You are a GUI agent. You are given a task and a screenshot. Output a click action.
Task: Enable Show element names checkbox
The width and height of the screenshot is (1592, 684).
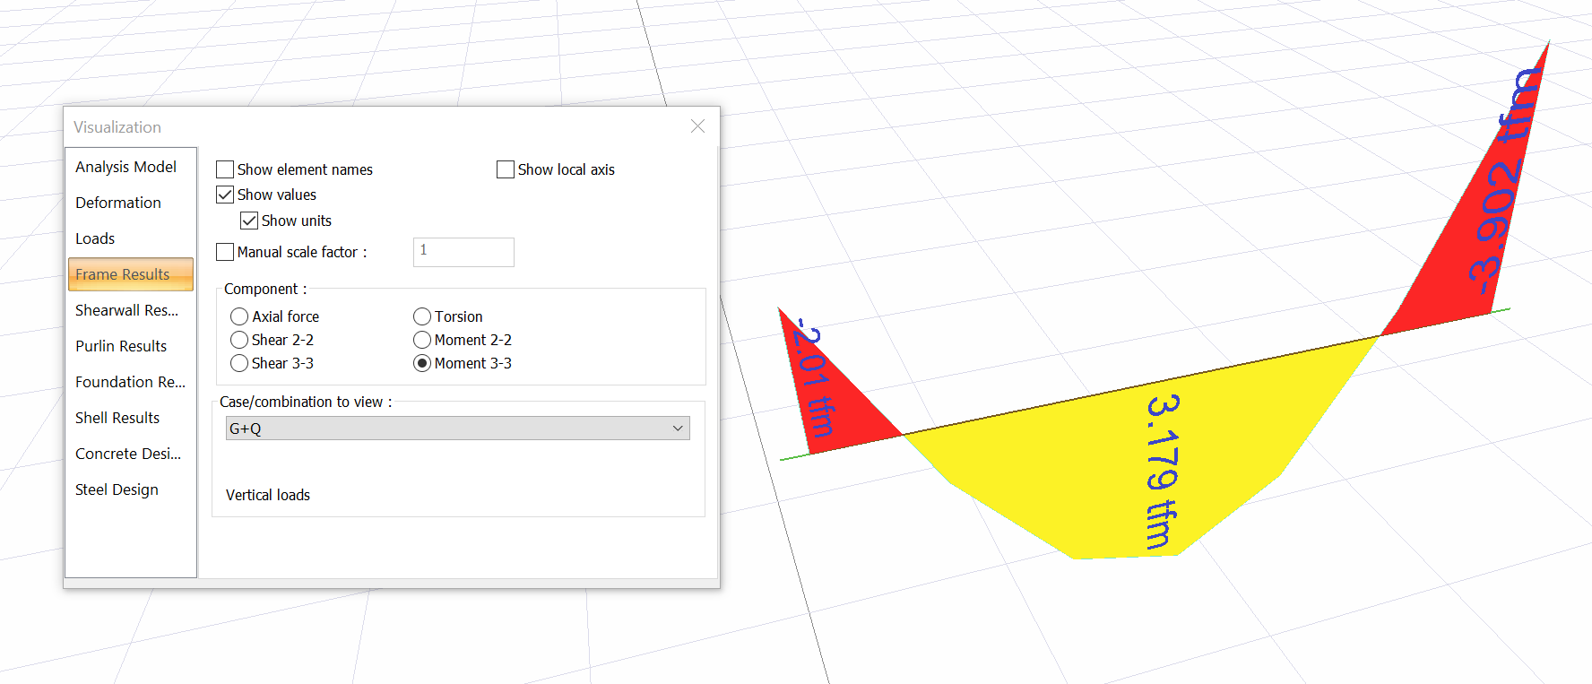(x=225, y=169)
